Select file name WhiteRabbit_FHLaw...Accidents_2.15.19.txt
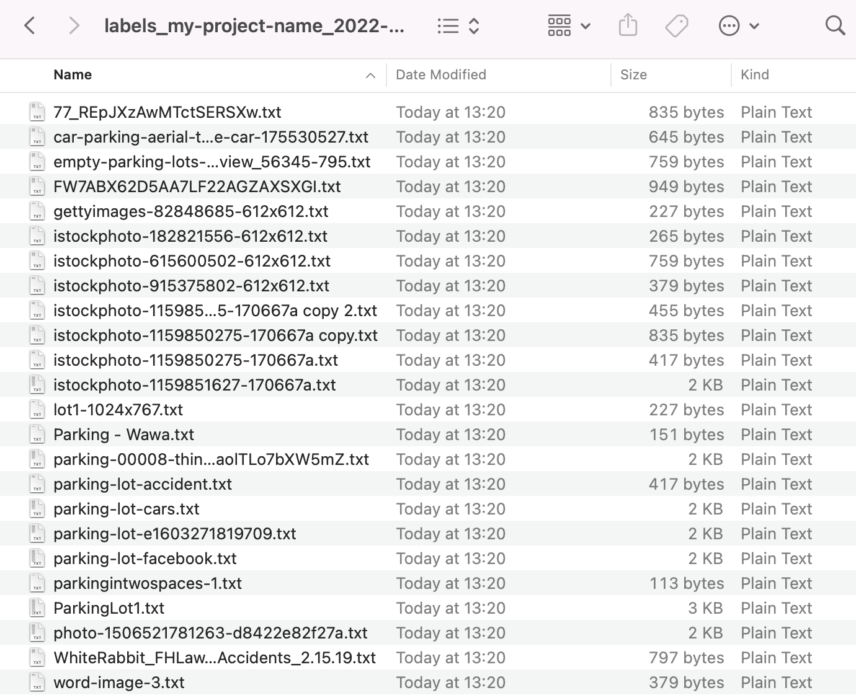 (215, 658)
